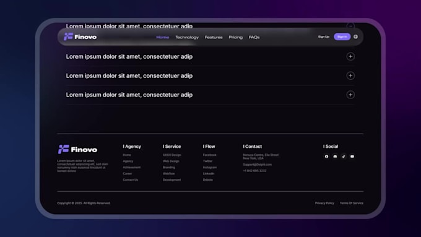
Task: Click the Copyright 2025 notice text
Action: [x=84, y=203]
